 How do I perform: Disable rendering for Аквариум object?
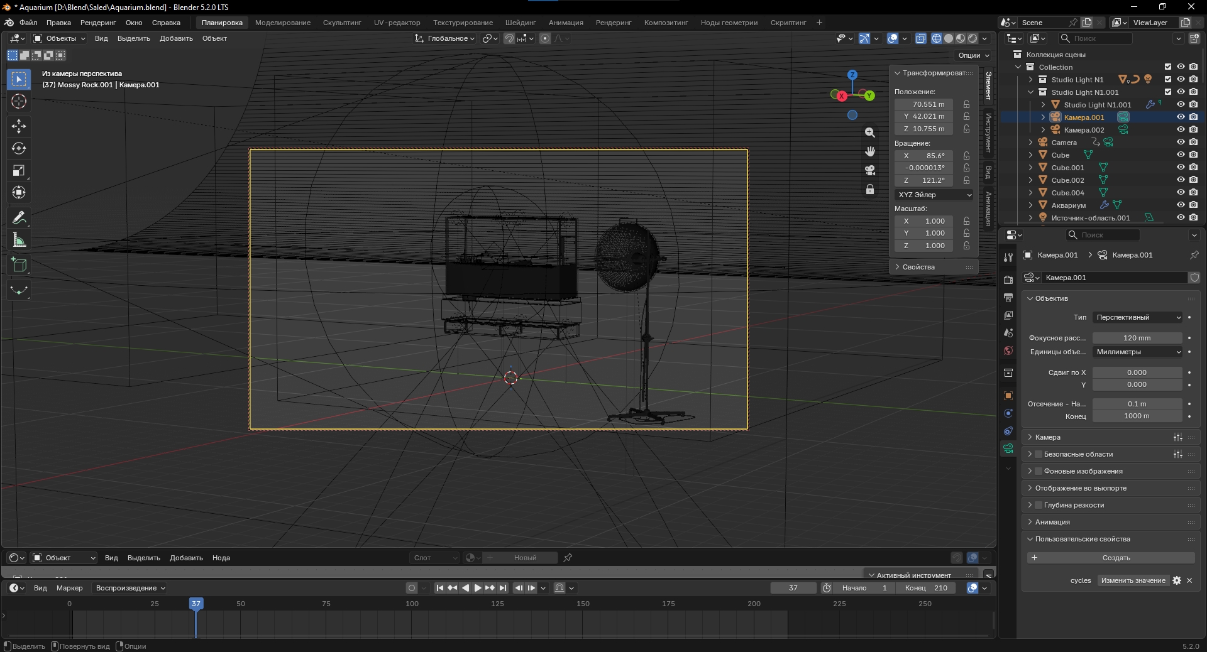[x=1193, y=205]
